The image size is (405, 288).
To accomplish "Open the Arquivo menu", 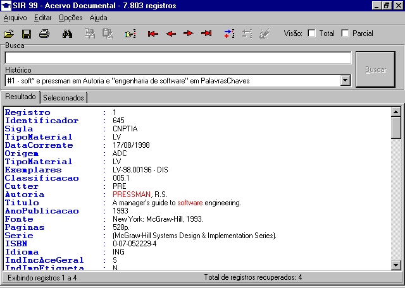I will click(15, 18).
